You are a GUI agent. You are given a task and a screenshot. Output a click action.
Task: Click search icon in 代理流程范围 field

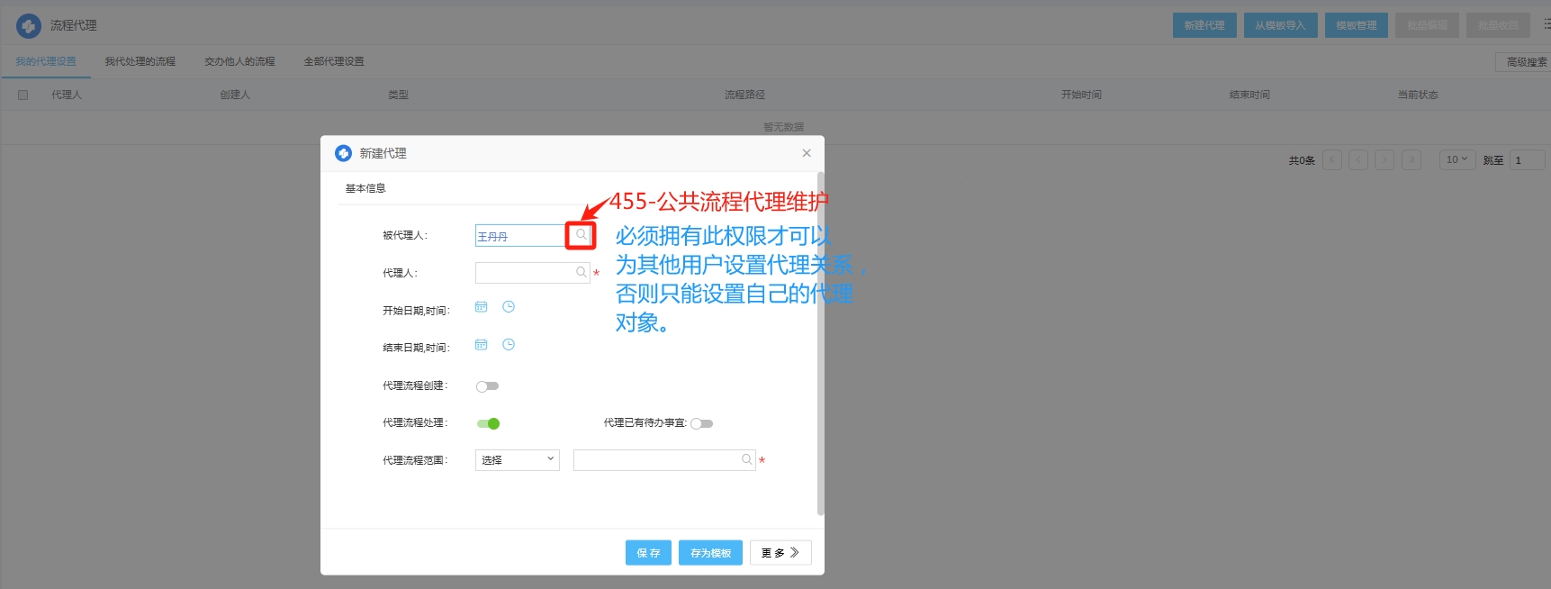pyautogui.click(x=746, y=459)
